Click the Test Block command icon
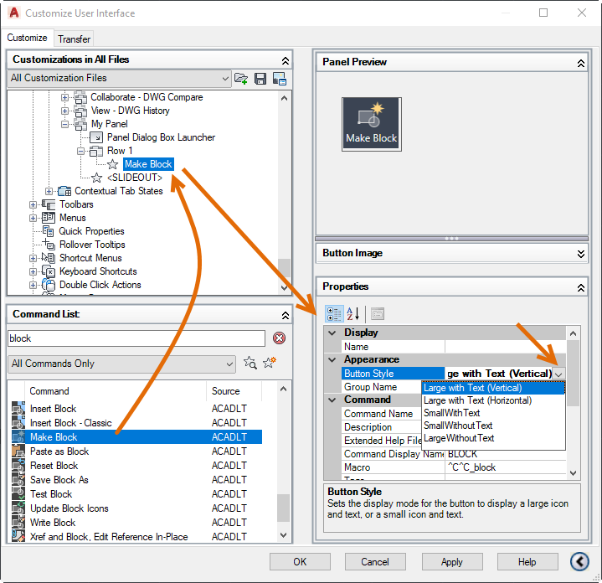The image size is (602, 583). click(18, 493)
